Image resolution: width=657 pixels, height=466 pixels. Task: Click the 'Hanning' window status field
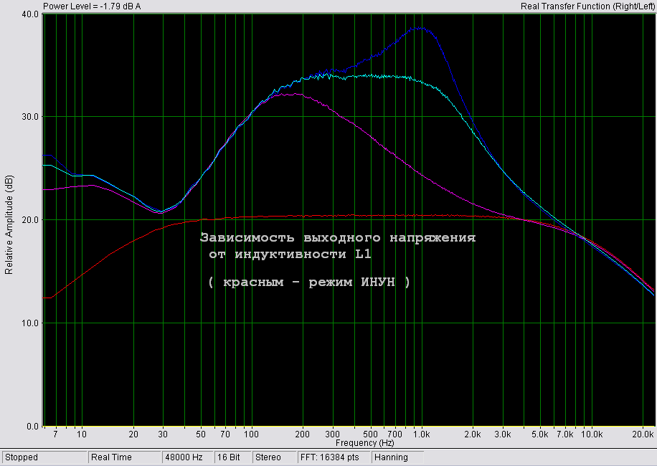(x=397, y=457)
